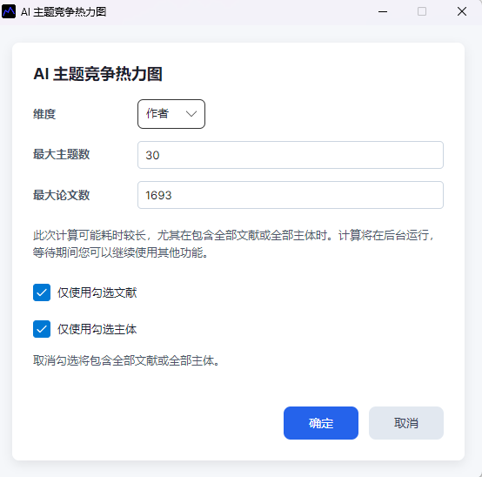Uncheck the 仅使用勾选文献 checkbox
Viewport: 482px width, 477px height.
tap(42, 292)
